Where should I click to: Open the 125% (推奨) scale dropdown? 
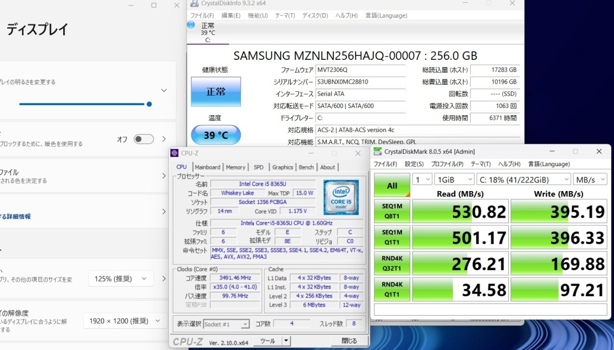click(x=121, y=279)
